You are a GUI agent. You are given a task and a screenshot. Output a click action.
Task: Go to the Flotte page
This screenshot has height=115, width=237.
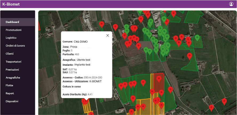tap(9, 85)
